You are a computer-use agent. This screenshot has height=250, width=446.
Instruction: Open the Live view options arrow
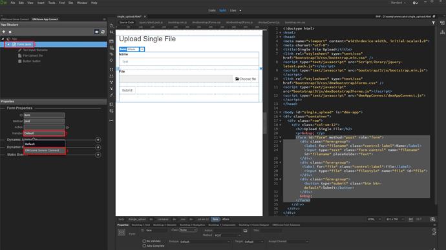(x=240, y=10)
